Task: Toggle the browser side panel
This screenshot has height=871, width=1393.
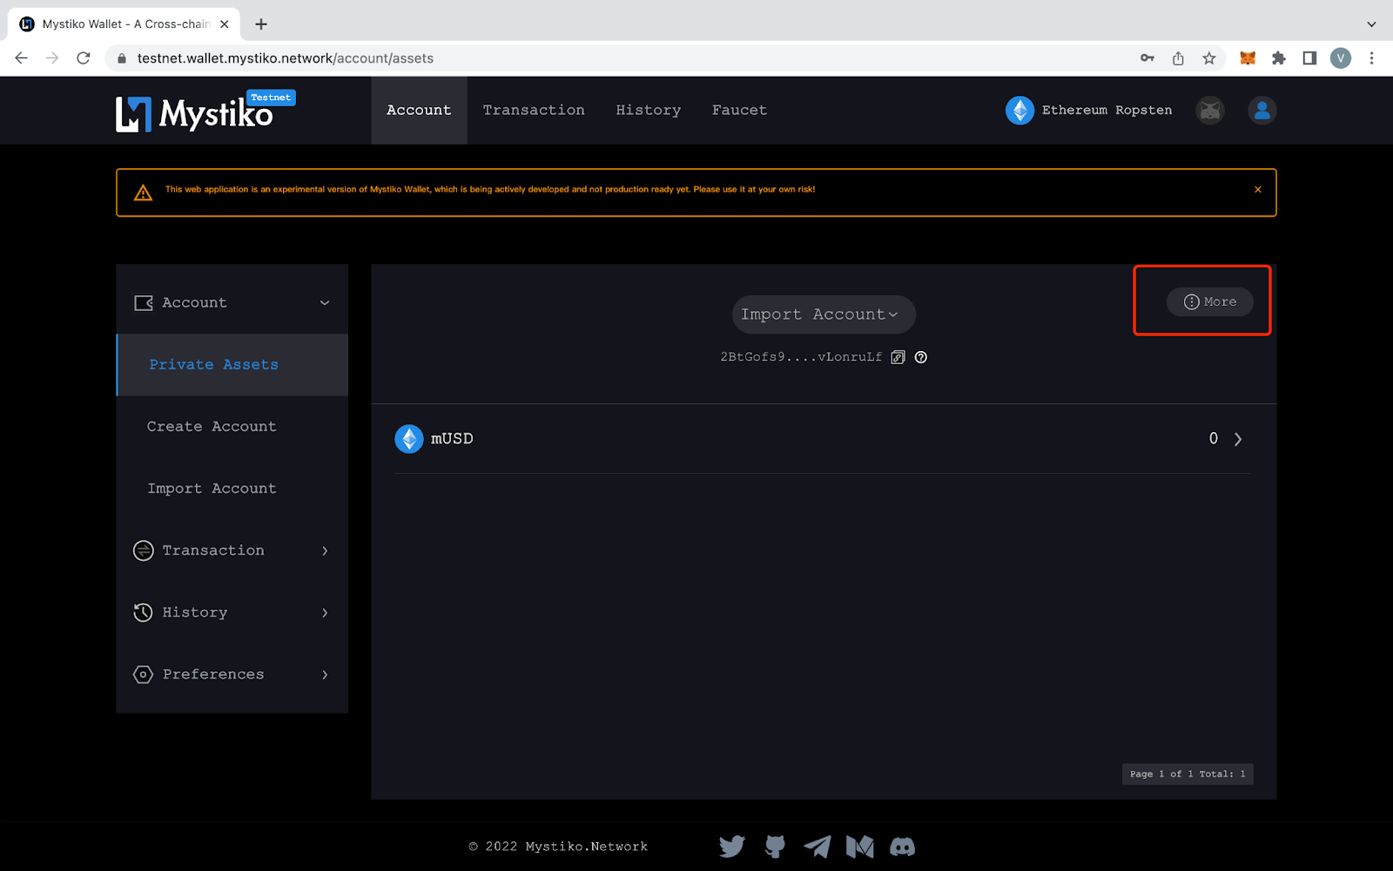Action: pyautogui.click(x=1309, y=58)
